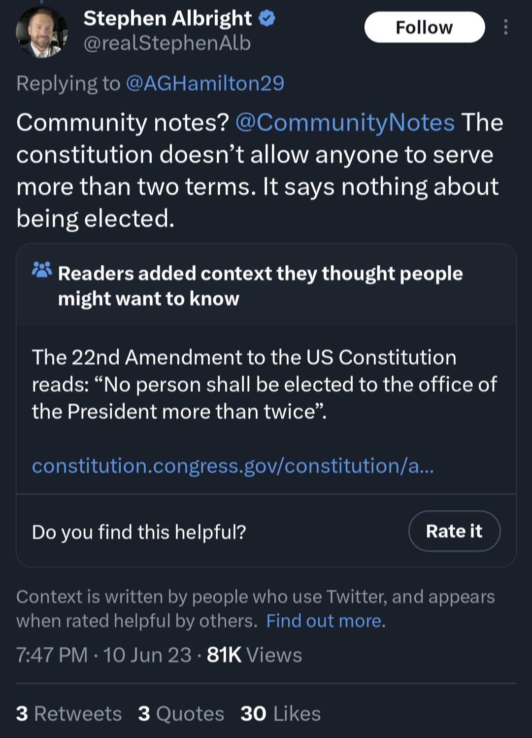Image resolution: width=532 pixels, height=738 pixels.
Task: View the 3 Quotes list
Action: (181, 713)
